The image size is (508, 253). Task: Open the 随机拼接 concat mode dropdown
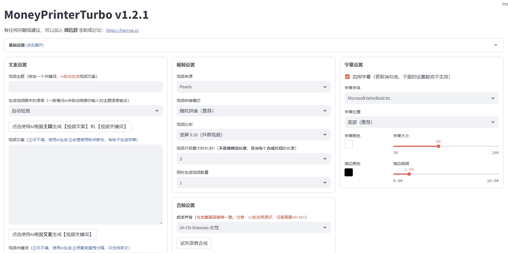tap(253, 111)
